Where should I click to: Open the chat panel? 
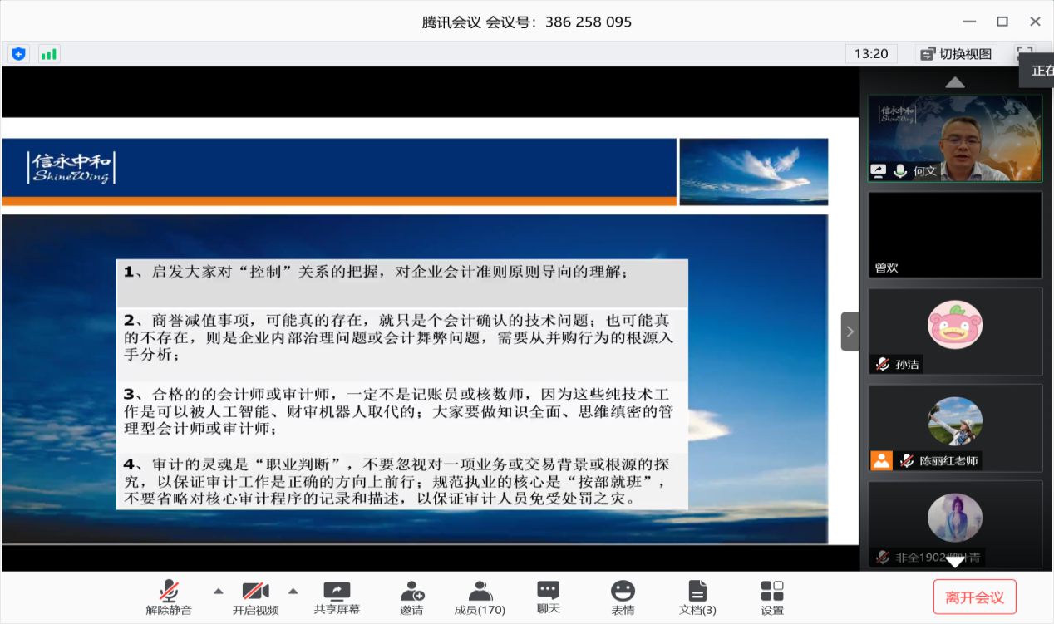pos(548,597)
